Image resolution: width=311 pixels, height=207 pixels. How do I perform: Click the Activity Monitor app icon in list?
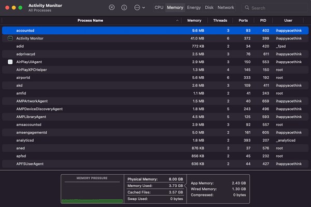(x=10, y=38)
